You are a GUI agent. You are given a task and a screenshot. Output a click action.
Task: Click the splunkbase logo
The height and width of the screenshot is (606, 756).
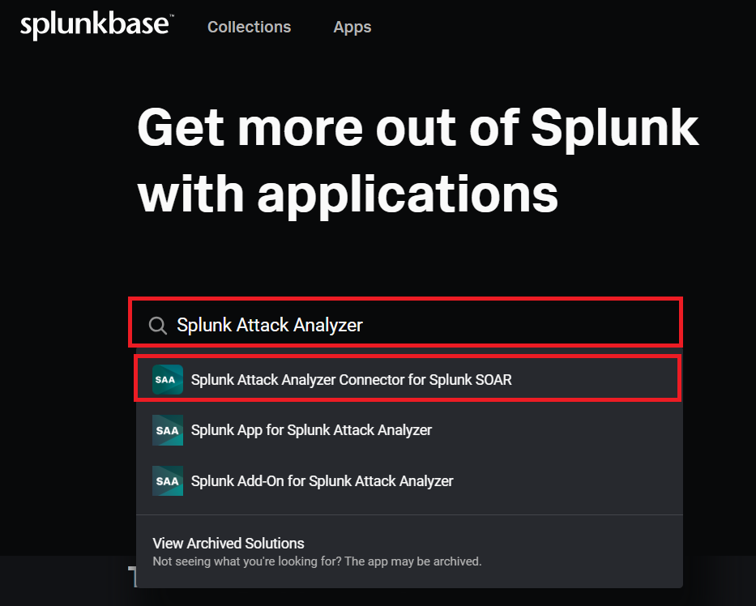(x=96, y=26)
